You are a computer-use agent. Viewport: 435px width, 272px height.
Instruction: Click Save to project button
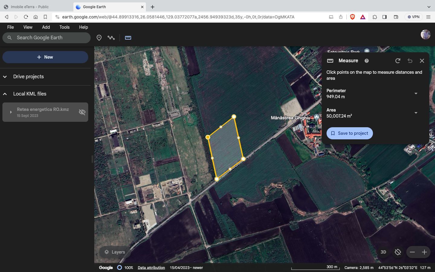pos(350,133)
